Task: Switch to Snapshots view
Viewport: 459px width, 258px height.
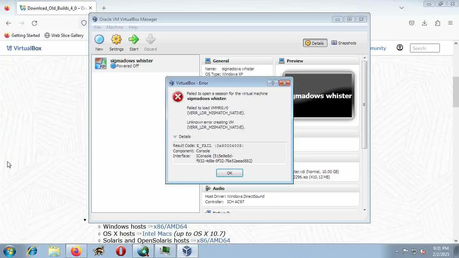Action: (x=344, y=43)
